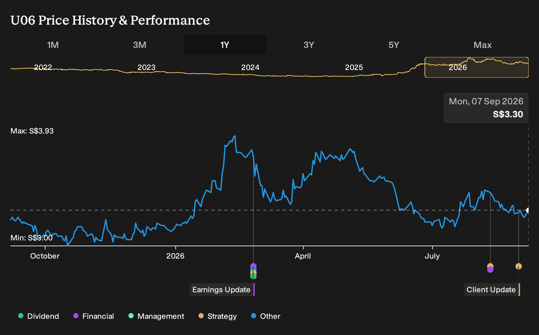Viewport: 539px width, 335px height.
Task: Click the July axis label
Action: click(x=432, y=256)
